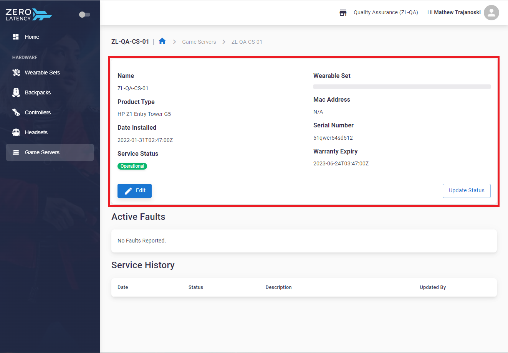Click the Edit button
Viewport: 508px width, 353px height.
pos(134,191)
